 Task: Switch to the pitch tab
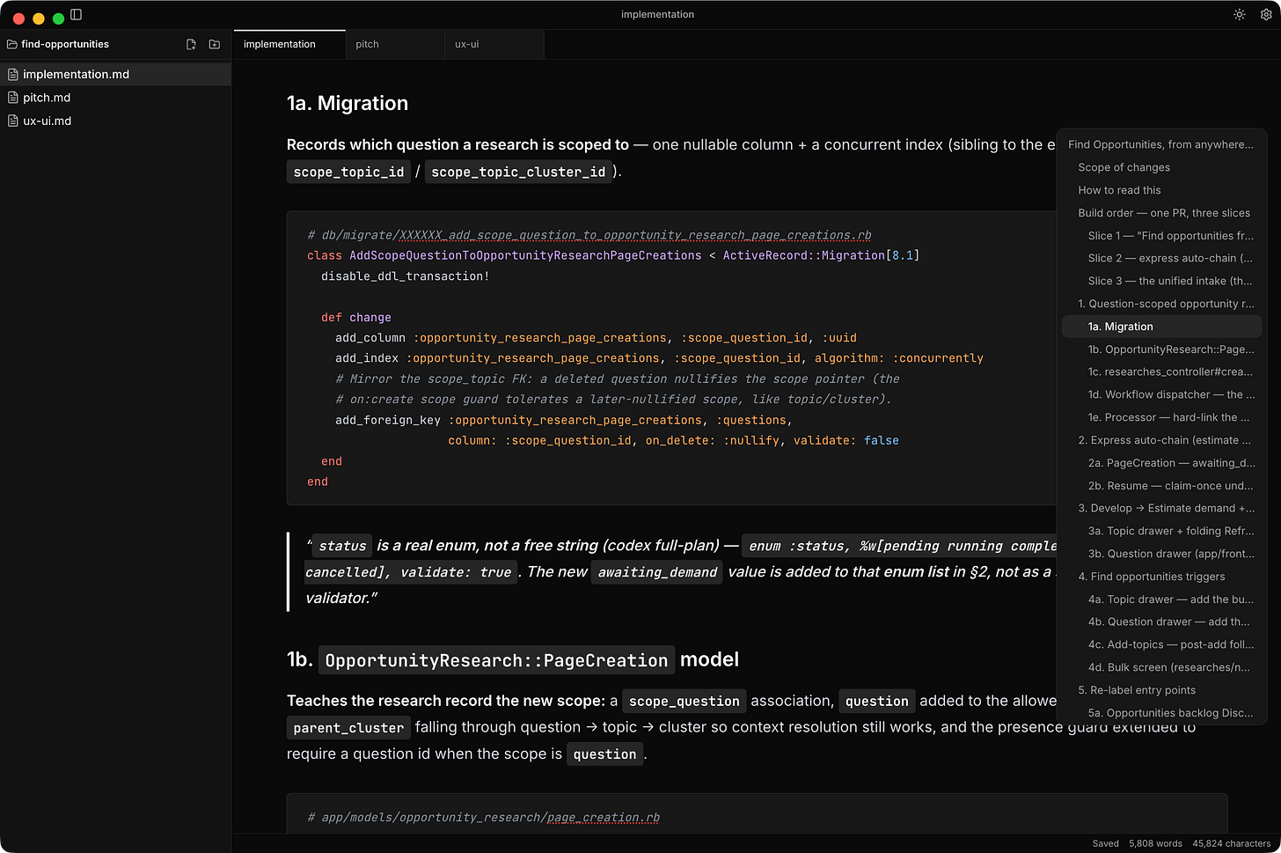395,44
